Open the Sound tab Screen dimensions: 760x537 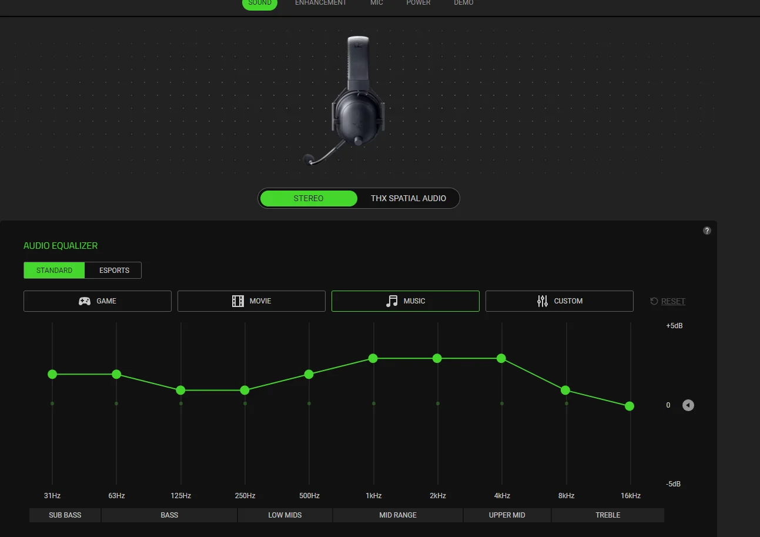click(260, 4)
